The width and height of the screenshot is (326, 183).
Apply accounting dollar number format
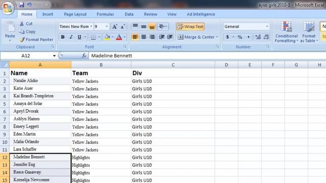tap(228, 37)
